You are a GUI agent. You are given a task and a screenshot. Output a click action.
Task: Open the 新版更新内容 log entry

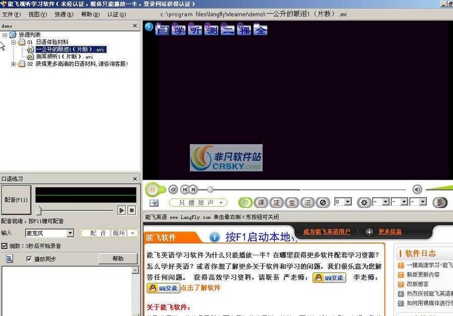tap(423, 275)
